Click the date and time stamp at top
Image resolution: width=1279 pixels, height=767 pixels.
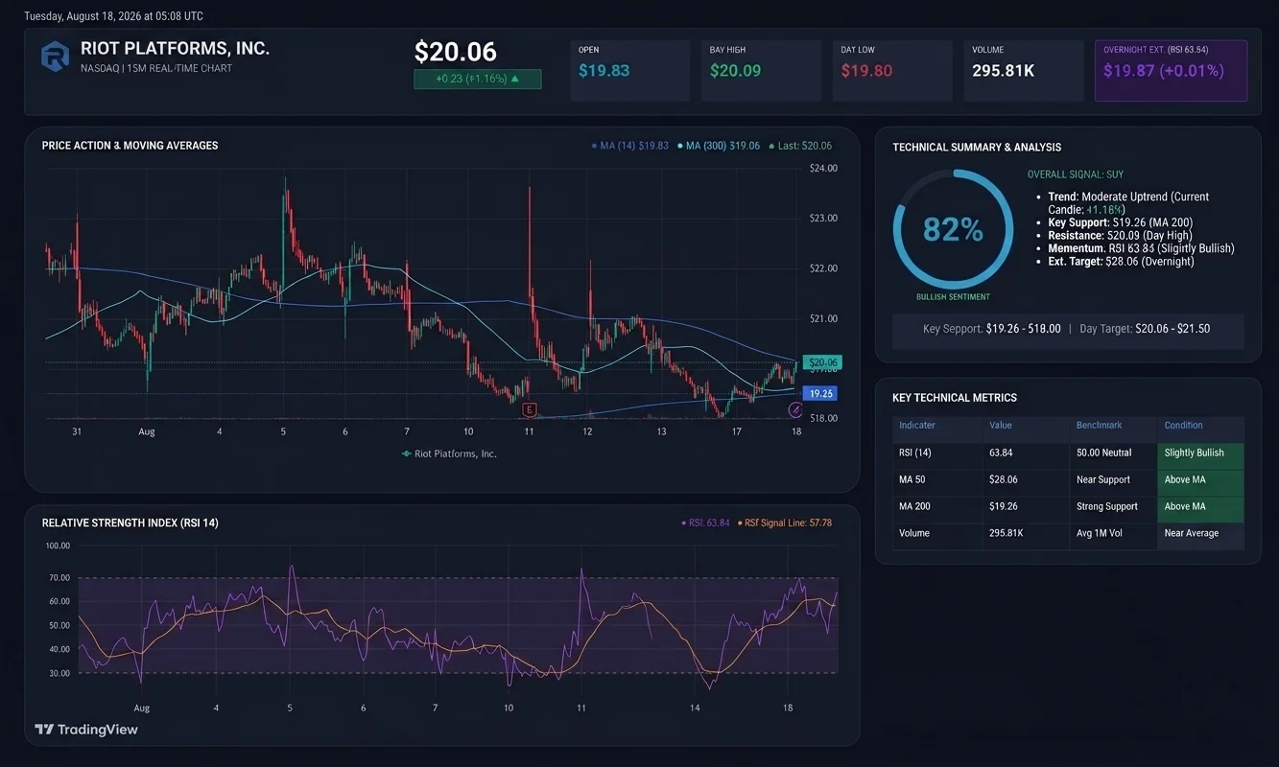pos(113,16)
